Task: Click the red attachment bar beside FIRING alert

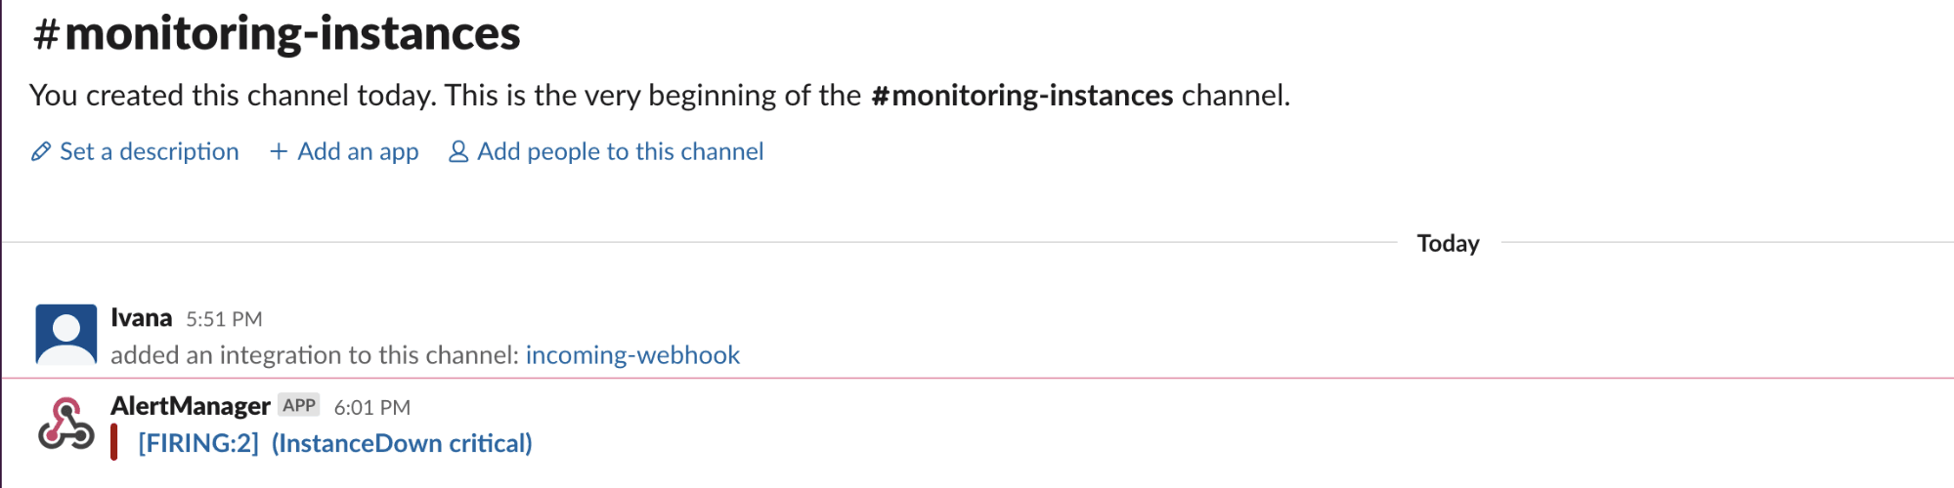Action: coord(114,442)
